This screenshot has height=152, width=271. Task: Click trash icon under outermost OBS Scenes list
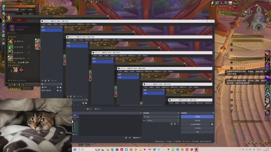pos(45,80)
